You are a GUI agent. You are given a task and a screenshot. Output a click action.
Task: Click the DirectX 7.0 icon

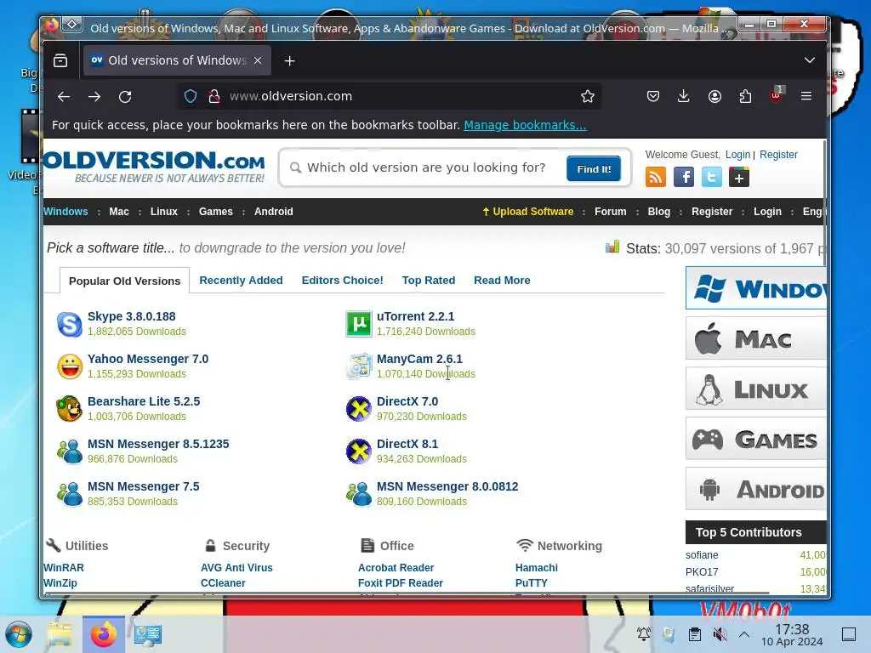(x=359, y=409)
